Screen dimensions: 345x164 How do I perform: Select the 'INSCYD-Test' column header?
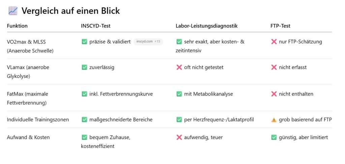click(96, 26)
